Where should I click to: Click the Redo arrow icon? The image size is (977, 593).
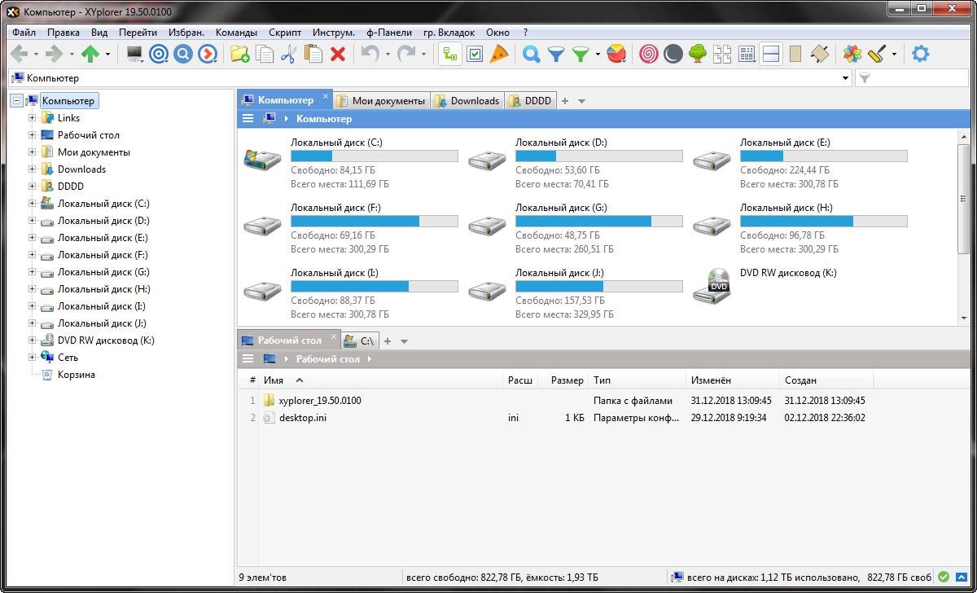pyautogui.click(x=405, y=55)
